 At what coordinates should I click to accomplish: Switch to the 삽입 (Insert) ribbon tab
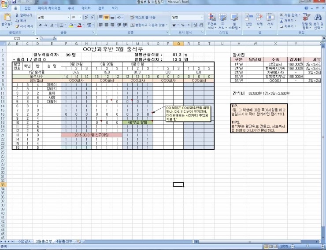click(27, 8)
